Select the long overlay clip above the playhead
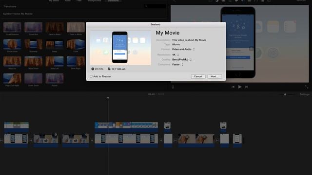 (126, 127)
